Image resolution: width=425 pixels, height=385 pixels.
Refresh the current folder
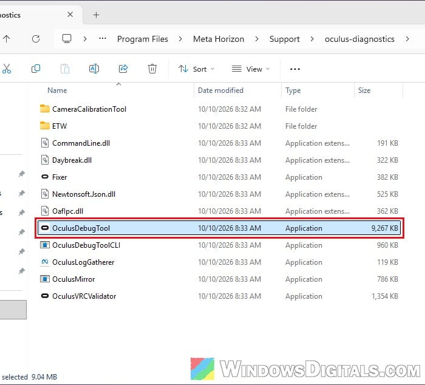tap(35, 39)
